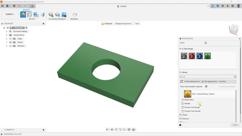Select the Render ribbon tab
242x136 pixels.
click(x=26, y=10)
